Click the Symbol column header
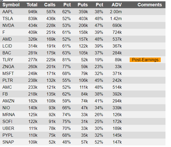 [11, 5]
